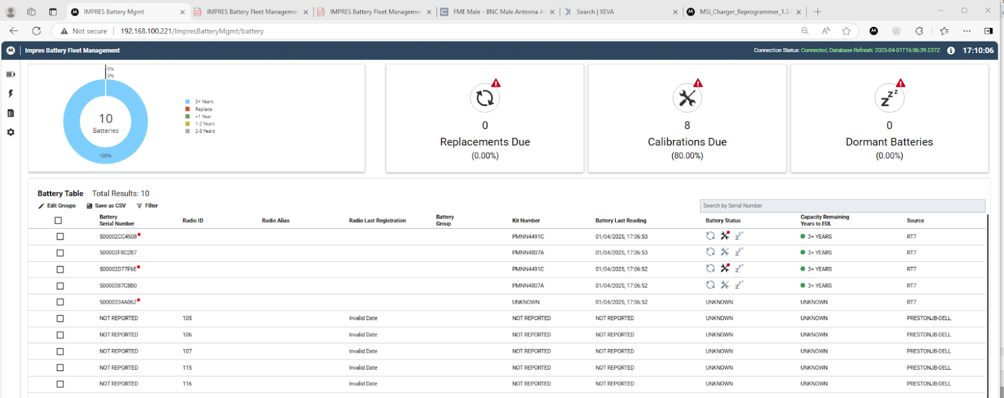This screenshot has width=1004, height=398.
Task: Check the box for battery 500002CC4508
Action: tap(60, 237)
